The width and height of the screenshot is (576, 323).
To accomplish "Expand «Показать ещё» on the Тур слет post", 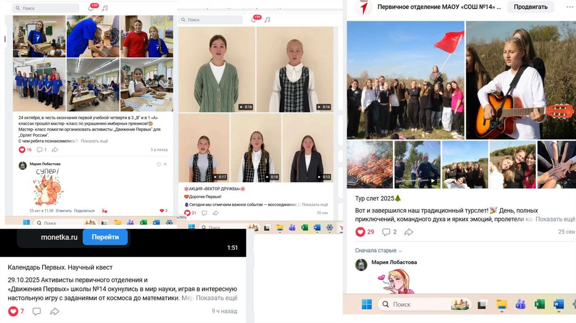I will [x=555, y=219].
